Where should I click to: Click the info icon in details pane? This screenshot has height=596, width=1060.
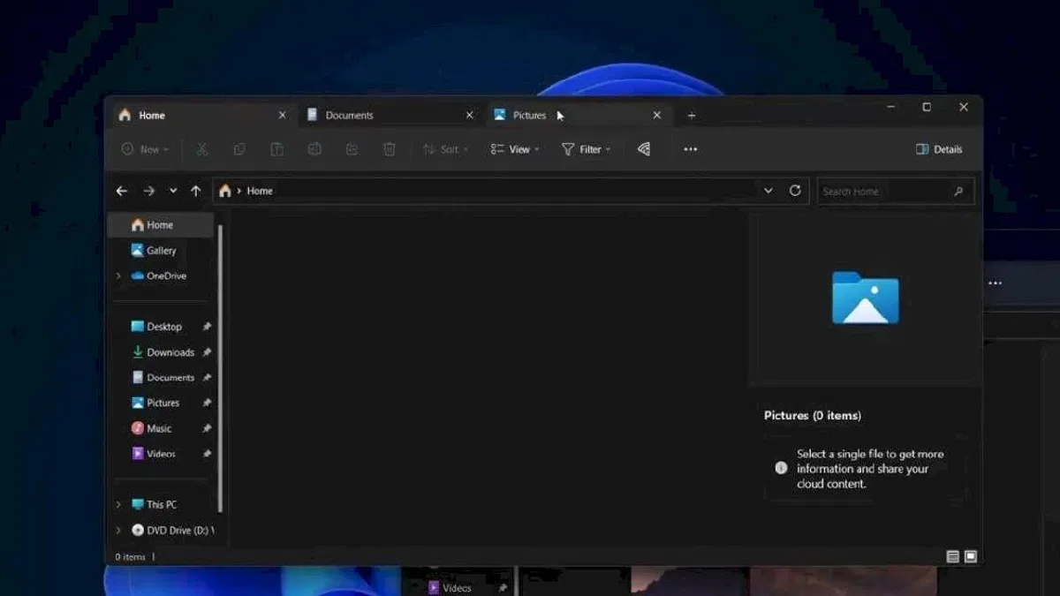click(781, 468)
